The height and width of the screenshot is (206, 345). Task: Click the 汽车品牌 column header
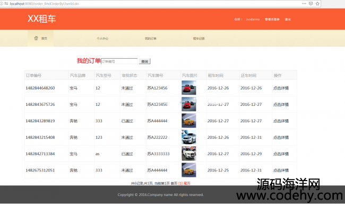77,76
